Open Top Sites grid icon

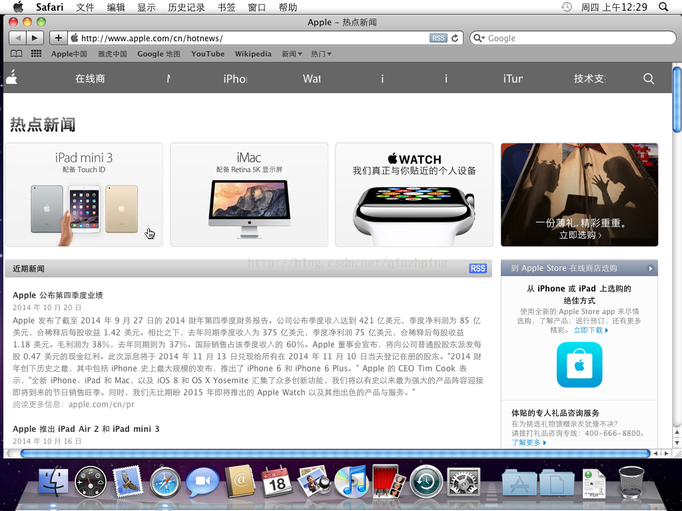tap(36, 54)
